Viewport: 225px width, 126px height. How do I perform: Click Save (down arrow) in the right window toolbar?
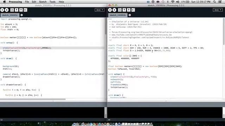click(x=129, y=10)
